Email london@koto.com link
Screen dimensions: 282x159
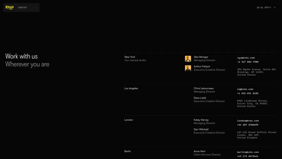tap(248, 121)
